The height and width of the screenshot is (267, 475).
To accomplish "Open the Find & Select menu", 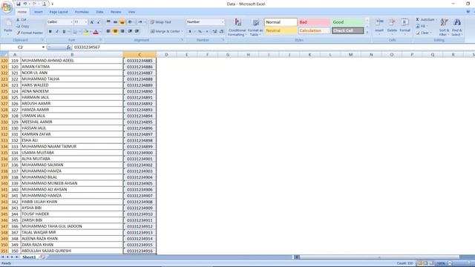I will [x=457, y=27].
